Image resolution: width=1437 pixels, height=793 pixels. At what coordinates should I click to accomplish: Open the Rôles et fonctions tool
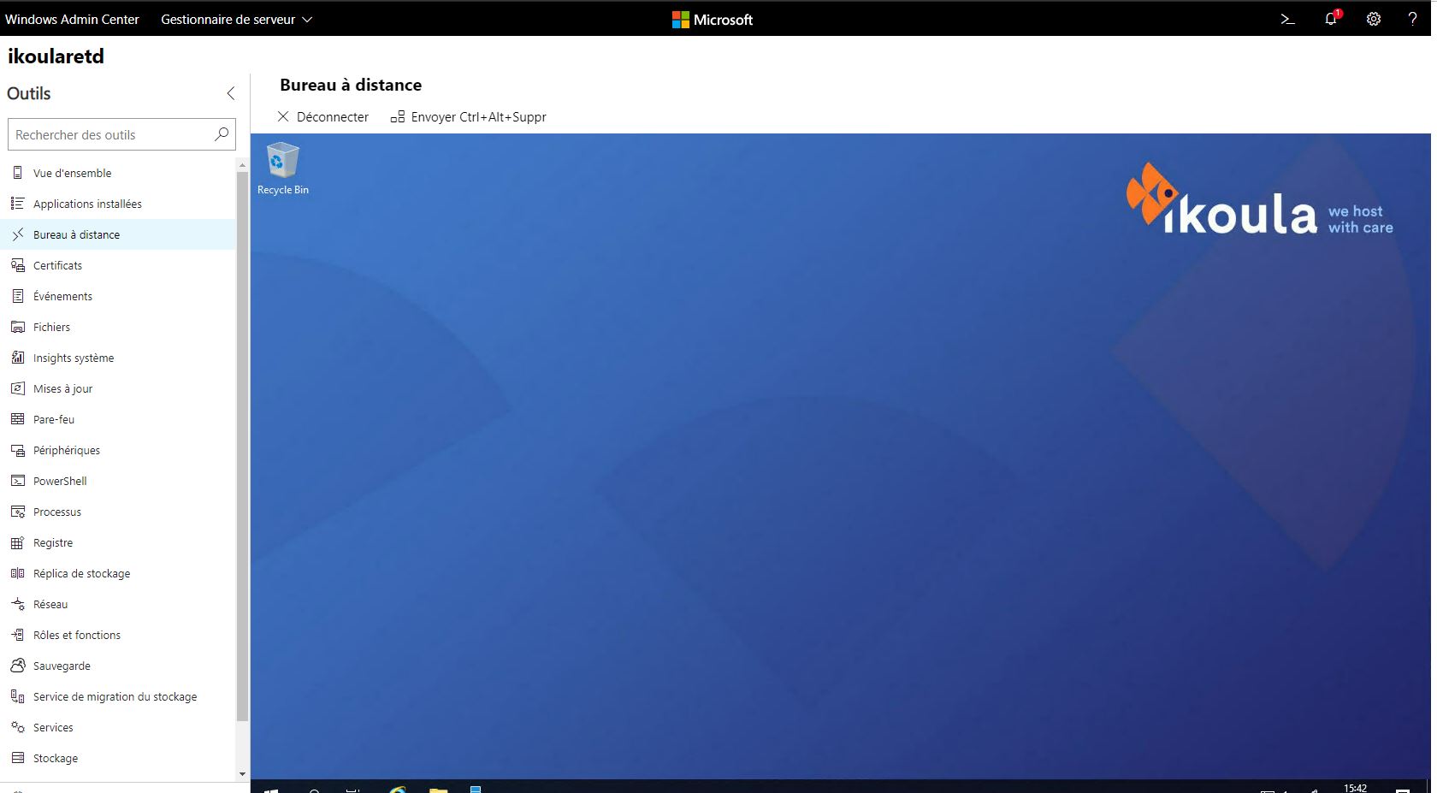[118, 635]
